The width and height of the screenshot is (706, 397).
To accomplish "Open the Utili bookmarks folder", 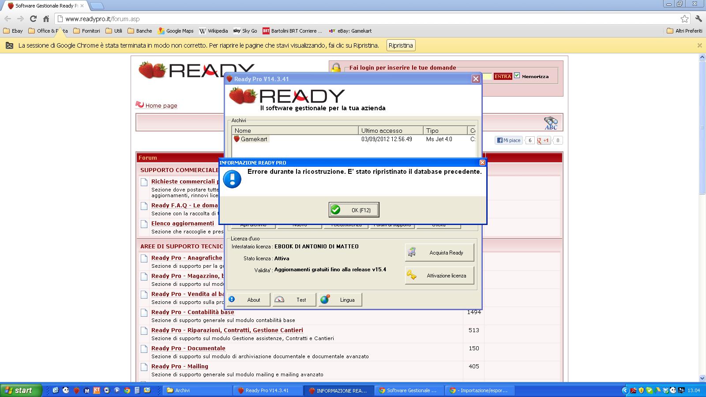I will [114, 31].
